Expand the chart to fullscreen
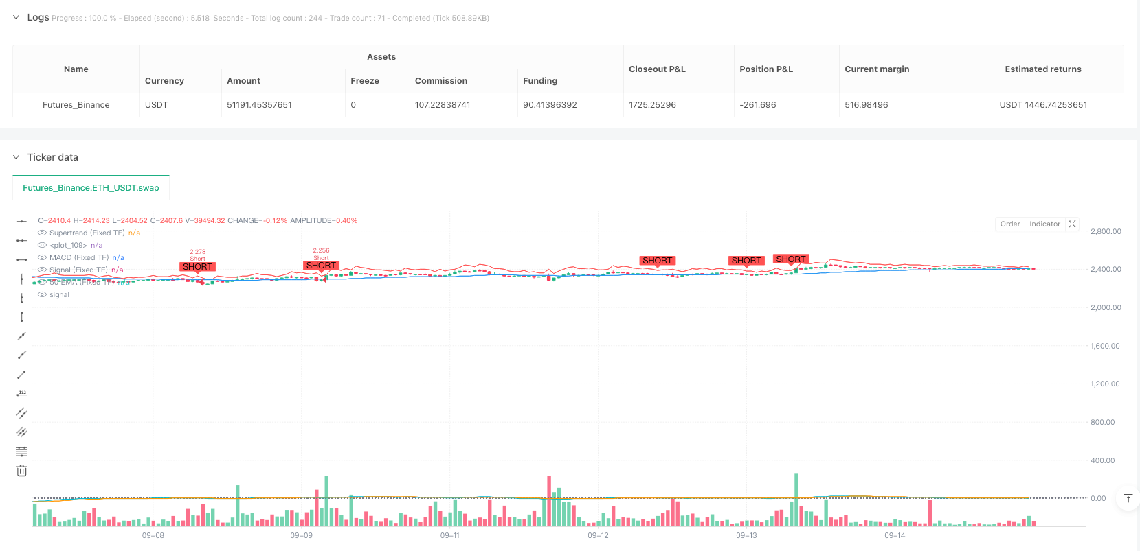The height and width of the screenshot is (551, 1140). click(x=1072, y=224)
